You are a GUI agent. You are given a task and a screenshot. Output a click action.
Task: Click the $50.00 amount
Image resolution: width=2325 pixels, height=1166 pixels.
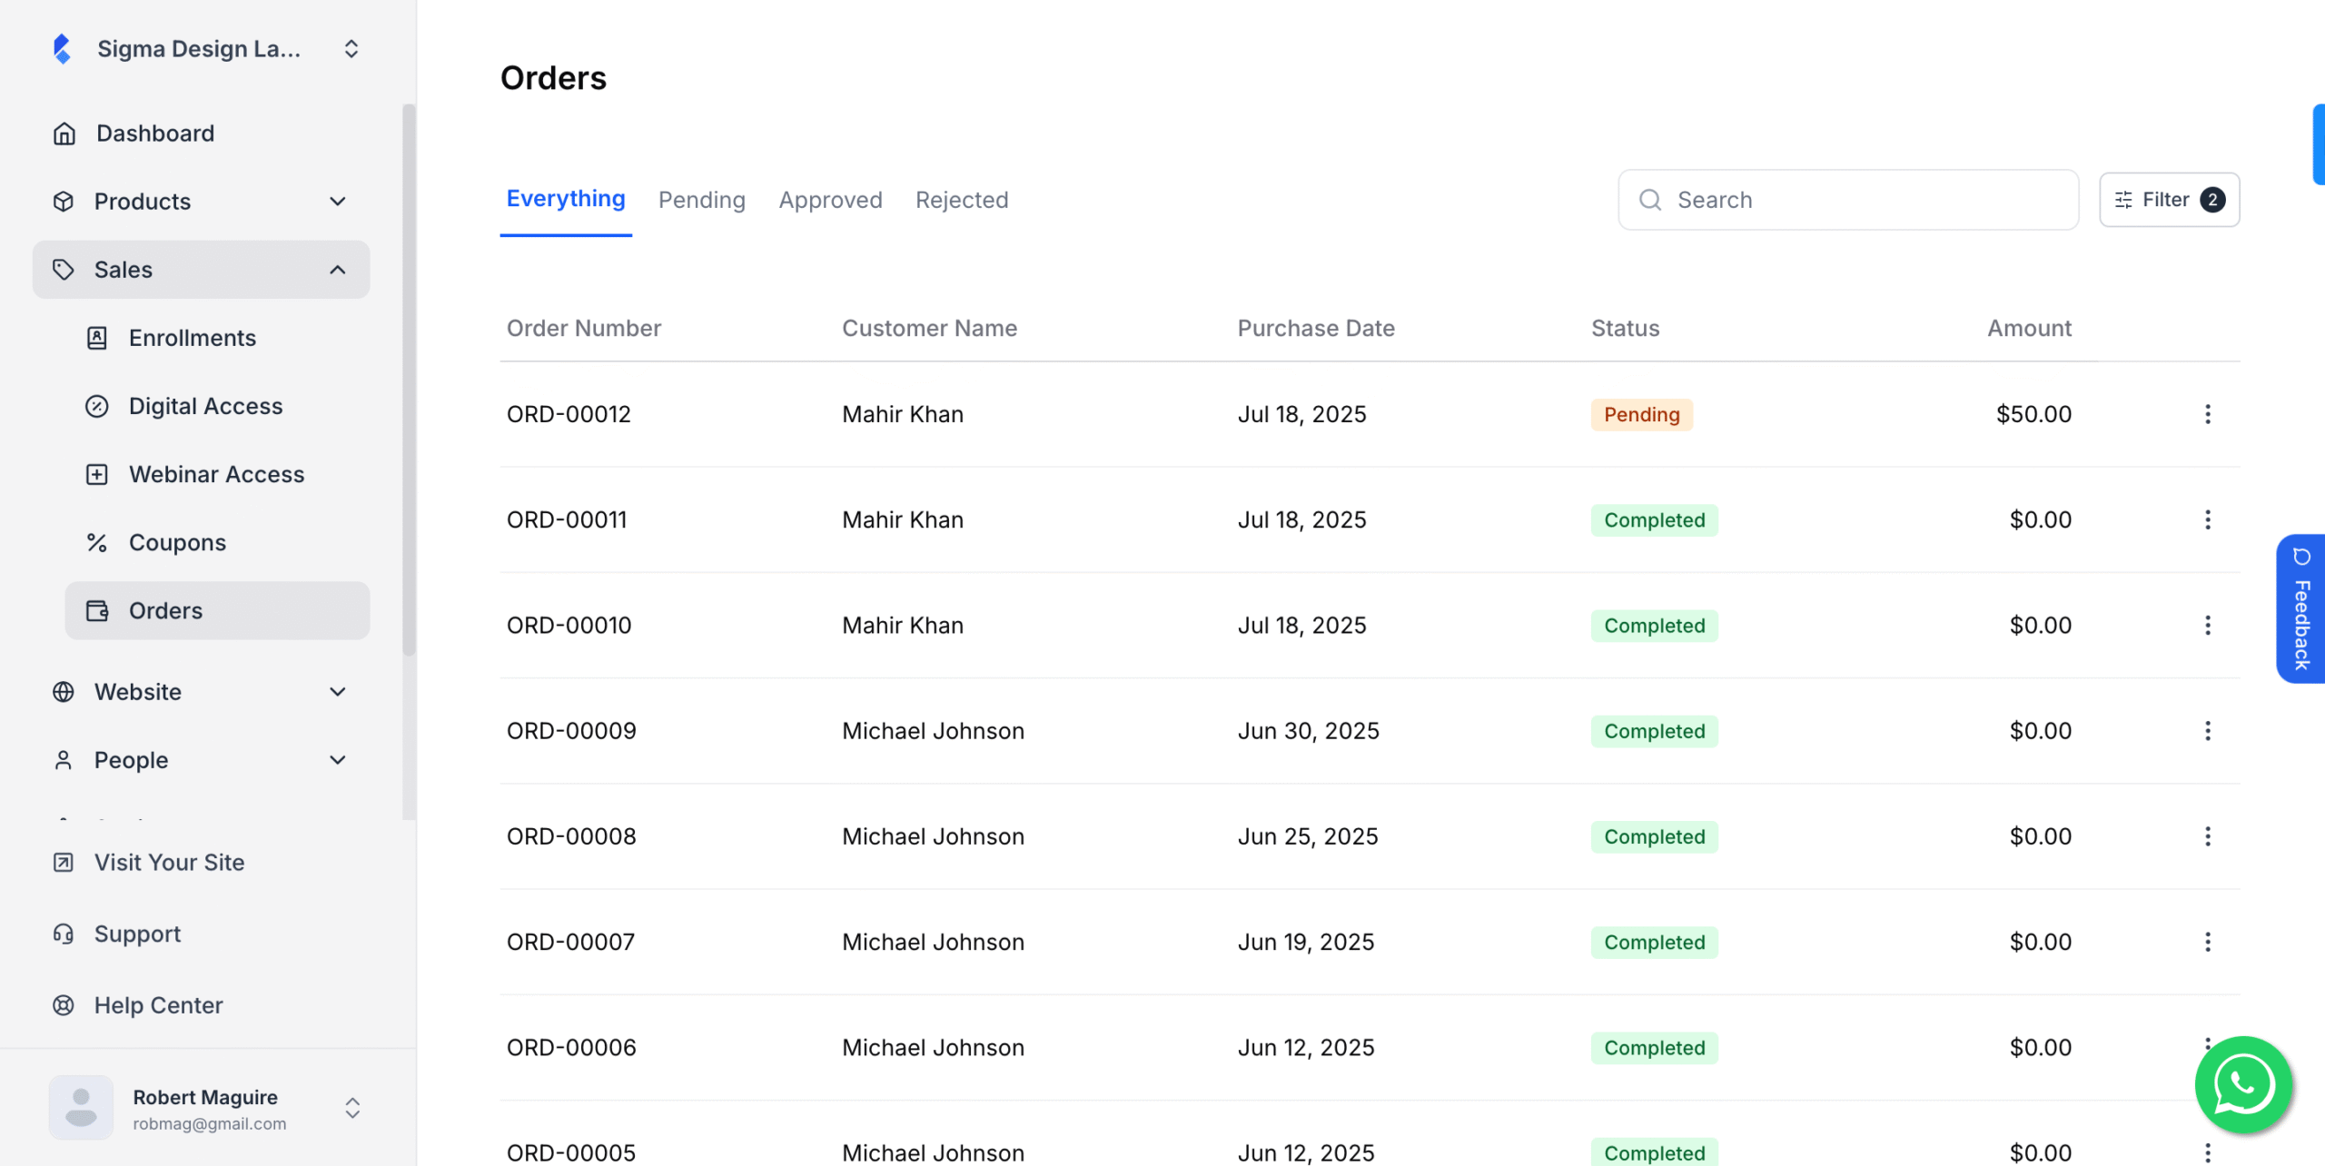tap(2033, 414)
